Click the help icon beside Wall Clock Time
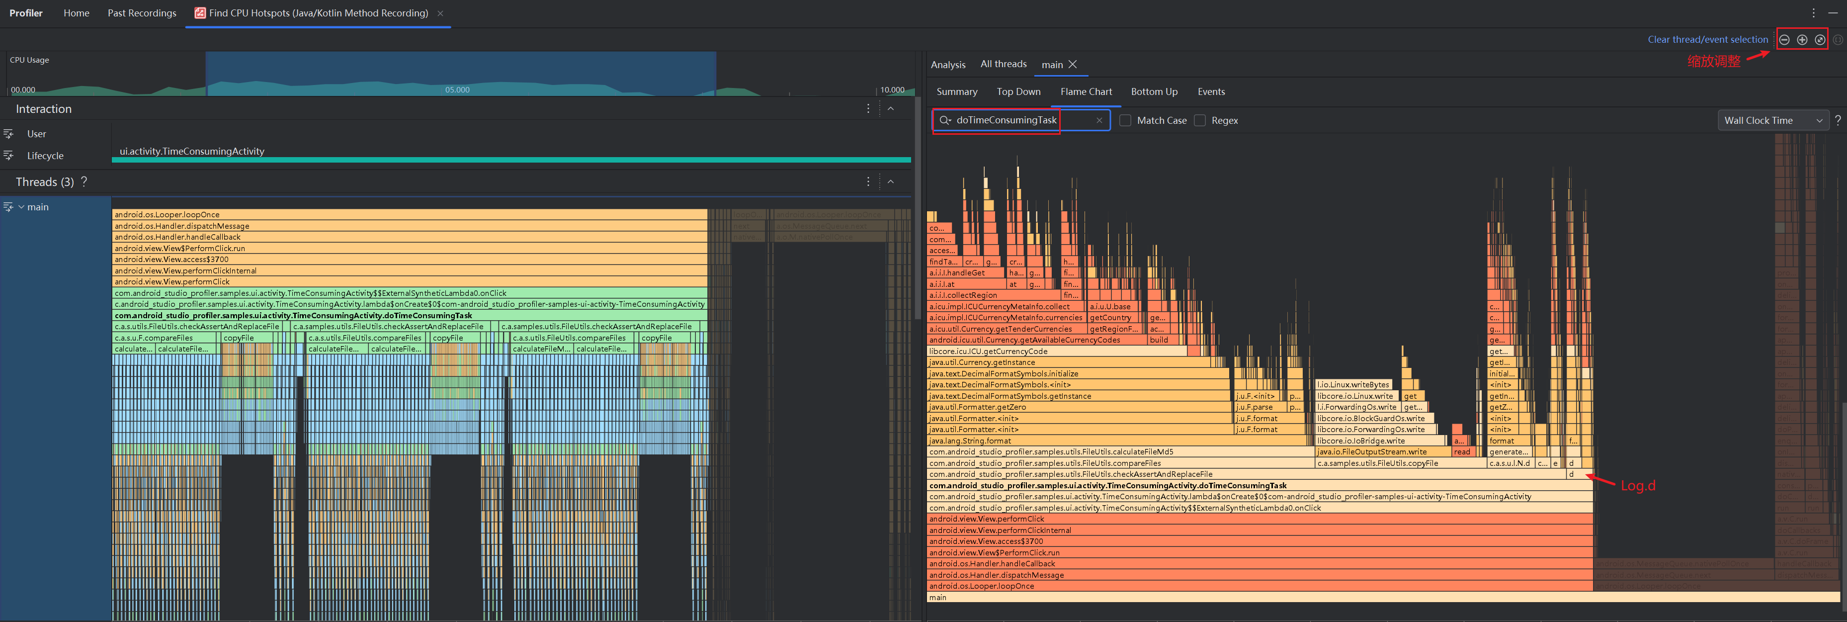Viewport: 1847px width, 622px height. 1838,120
